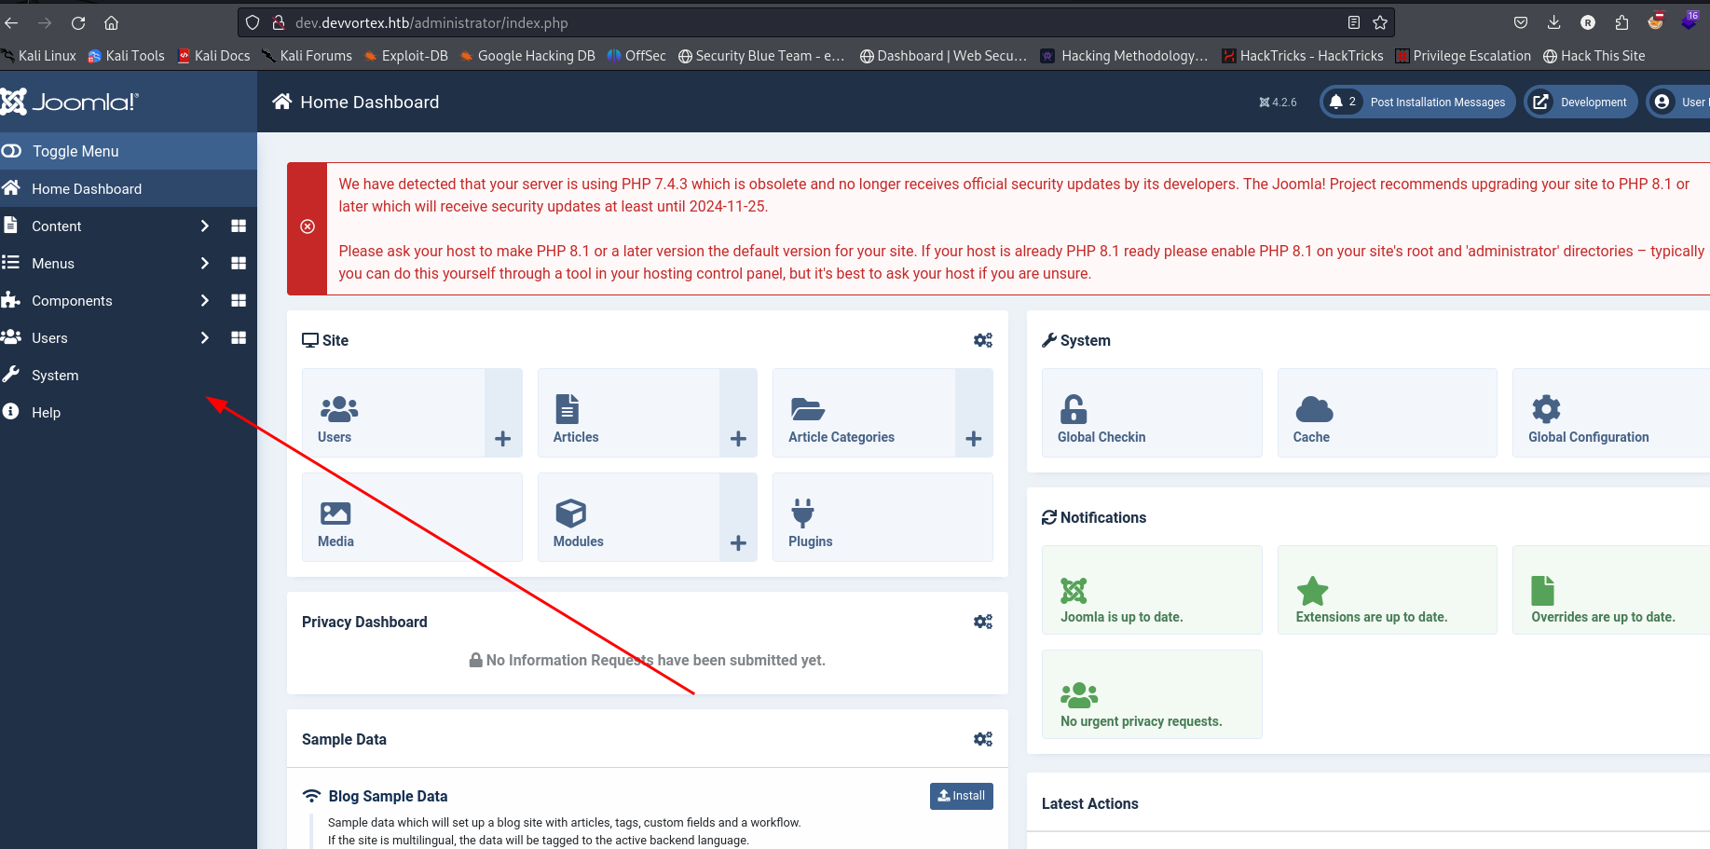
Task: Click the Joomla logo
Action: point(70,102)
